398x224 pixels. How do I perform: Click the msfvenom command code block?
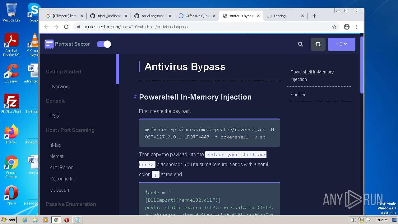210,133
